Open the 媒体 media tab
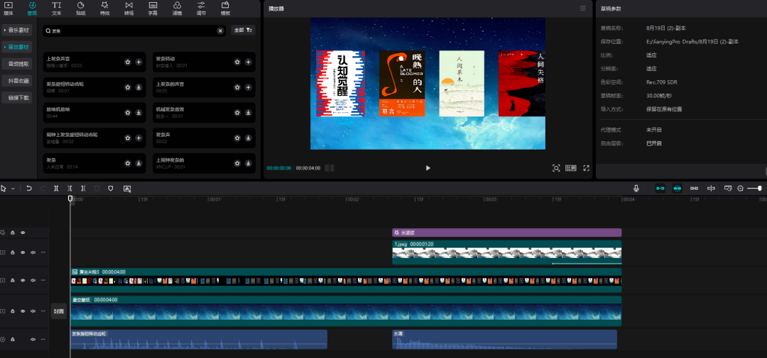Image resolution: width=767 pixels, height=358 pixels. (9, 9)
